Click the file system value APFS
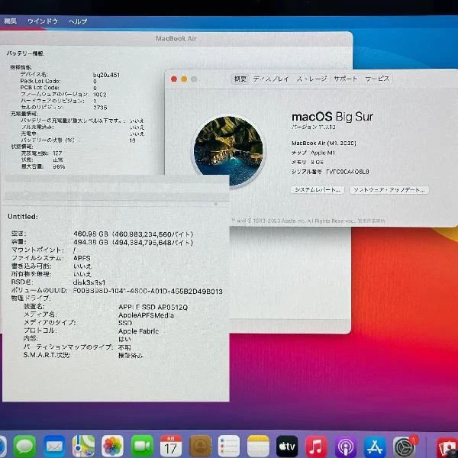 point(82,258)
